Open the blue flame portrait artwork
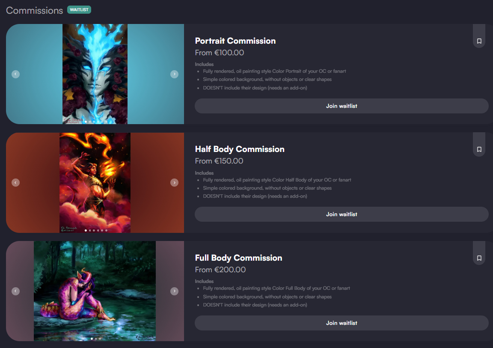 [95, 74]
